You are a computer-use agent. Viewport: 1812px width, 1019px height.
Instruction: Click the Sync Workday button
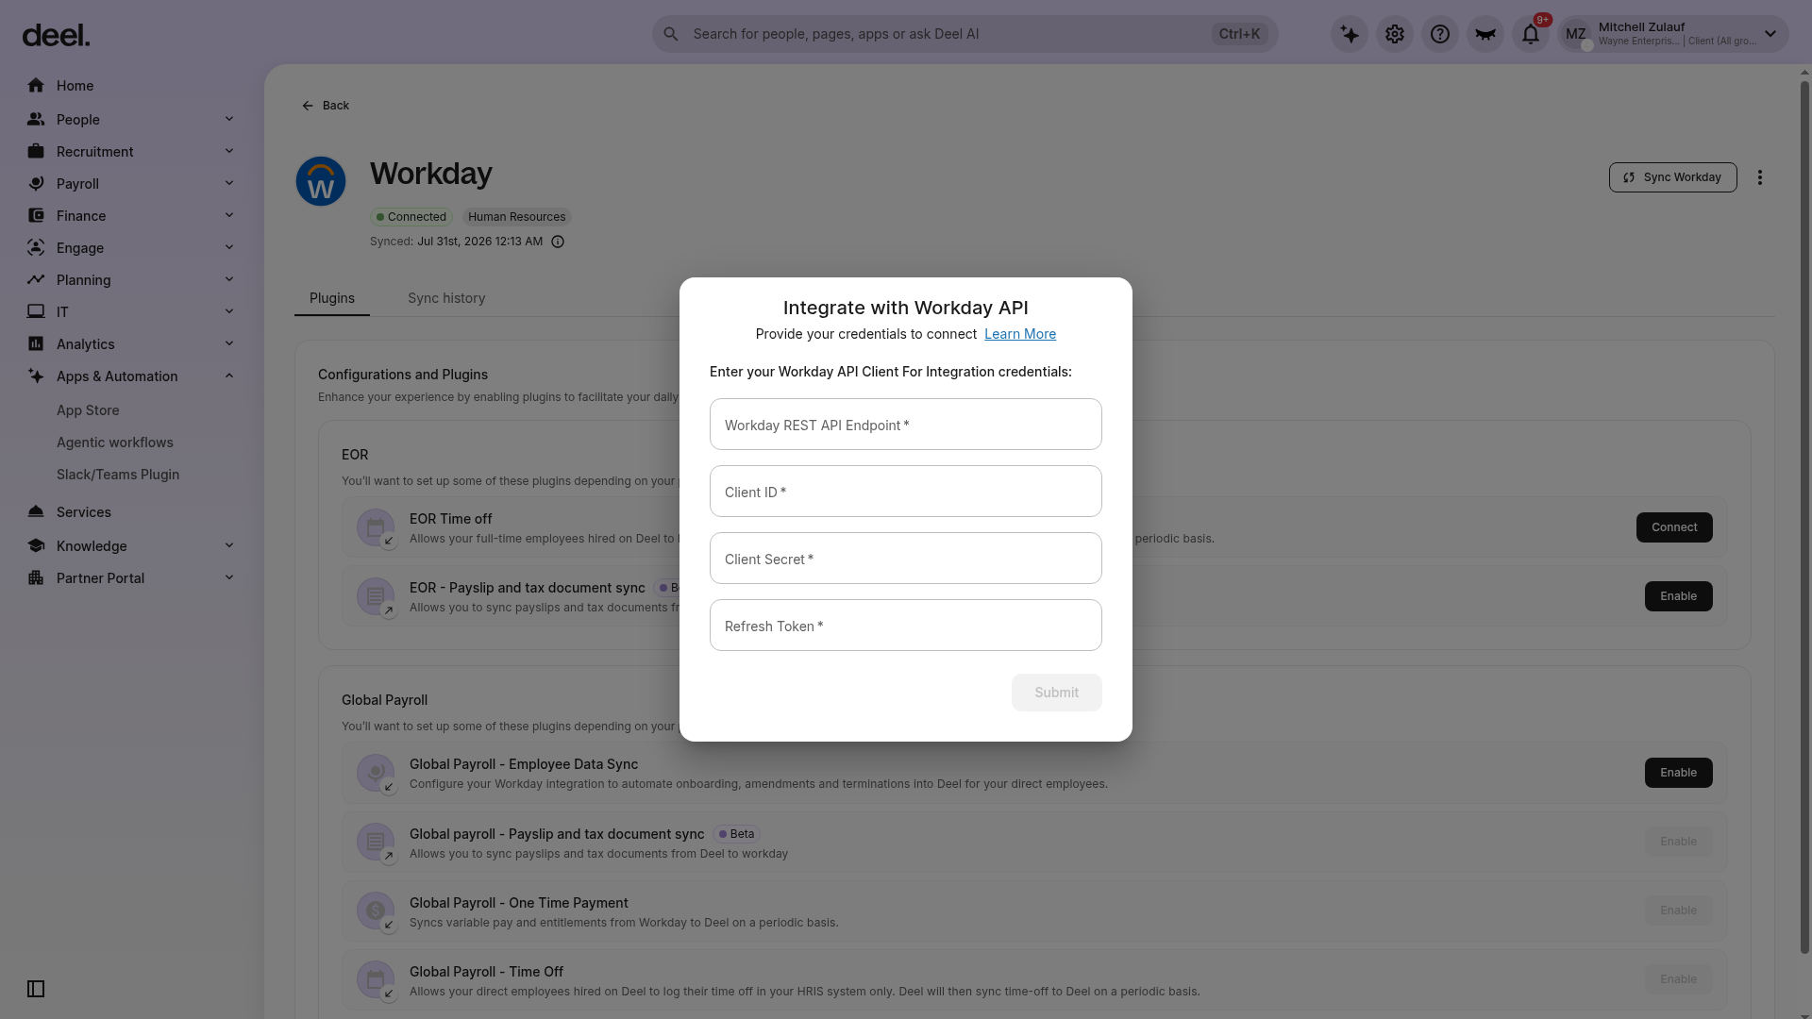point(1673,177)
